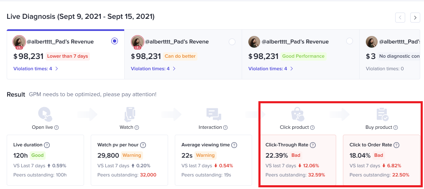Click the help icon beside Watch pv per hour
The image size is (424, 189).
[x=143, y=145]
